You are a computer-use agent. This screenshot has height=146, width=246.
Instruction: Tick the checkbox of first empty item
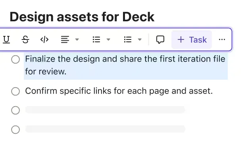coord(15,110)
